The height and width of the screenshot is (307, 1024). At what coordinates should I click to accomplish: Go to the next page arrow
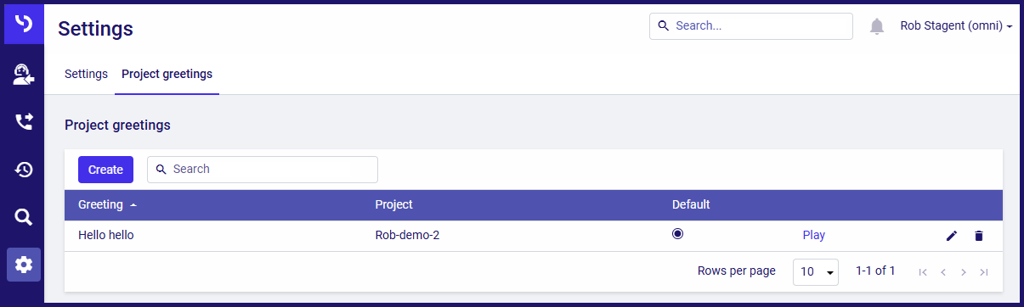pyautogui.click(x=963, y=272)
